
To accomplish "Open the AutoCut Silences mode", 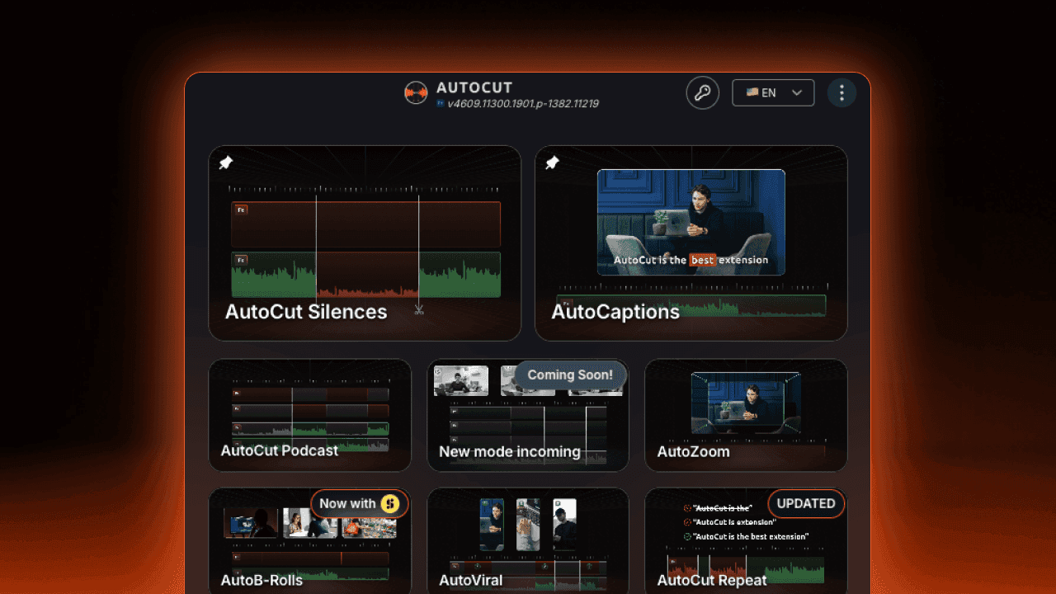I will click(x=365, y=243).
